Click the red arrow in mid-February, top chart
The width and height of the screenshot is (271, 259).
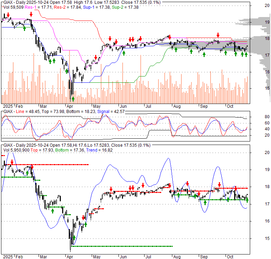31,14
